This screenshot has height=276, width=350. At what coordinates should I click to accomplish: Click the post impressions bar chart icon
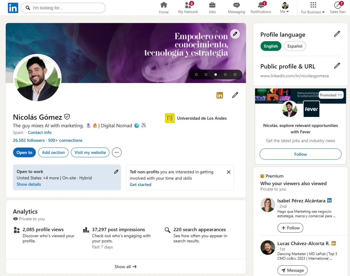pyautogui.click(x=86, y=230)
